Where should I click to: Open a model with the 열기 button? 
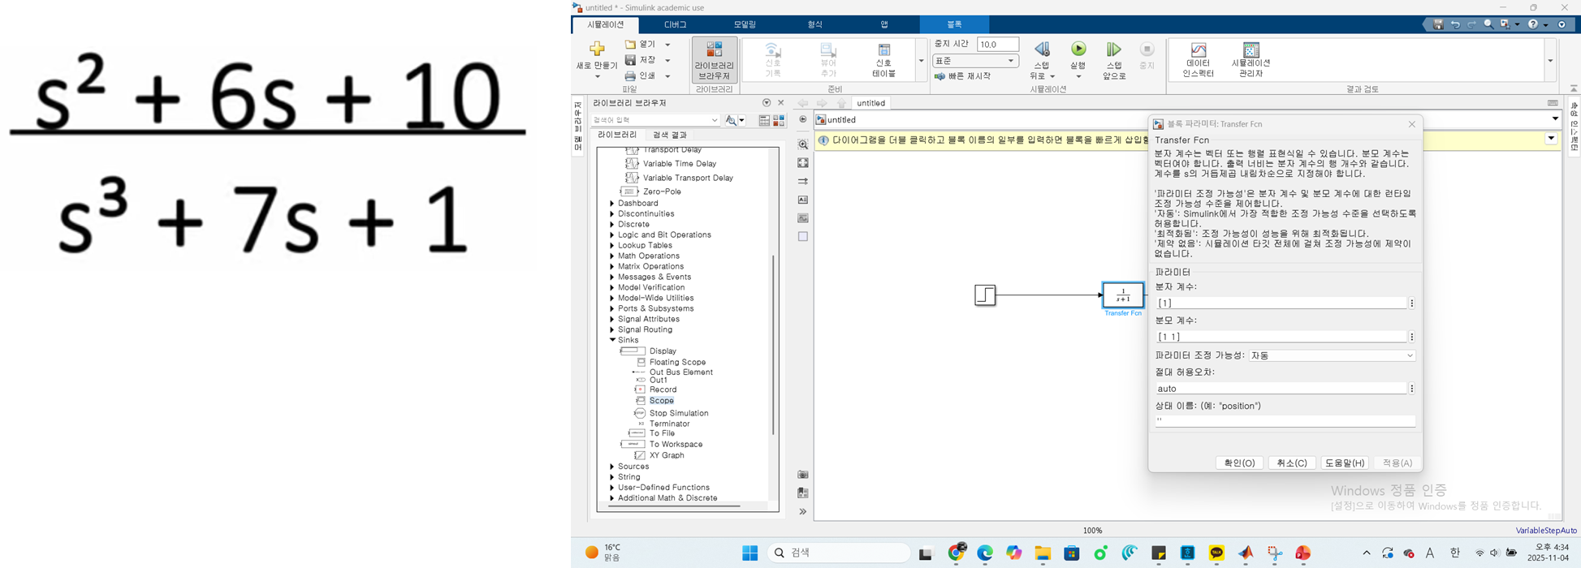[x=640, y=45]
